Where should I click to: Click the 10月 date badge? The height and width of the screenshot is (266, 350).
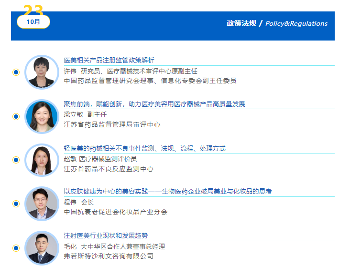[x=33, y=22]
